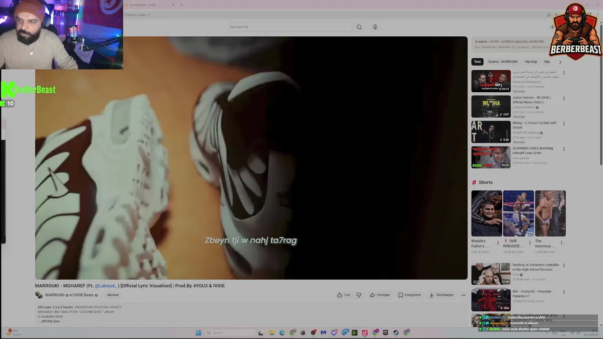
Task: Open a new browser tab
Action: coord(181,5)
